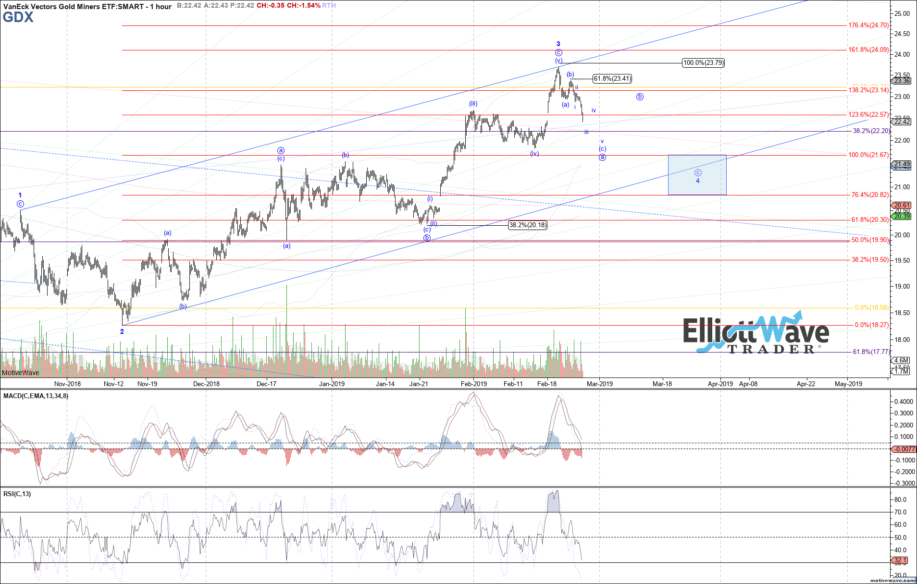Viewport: 917px width, 584px height.
Task: Select the Nov-2018 date on time axis
Action: [x=67, y=384]
